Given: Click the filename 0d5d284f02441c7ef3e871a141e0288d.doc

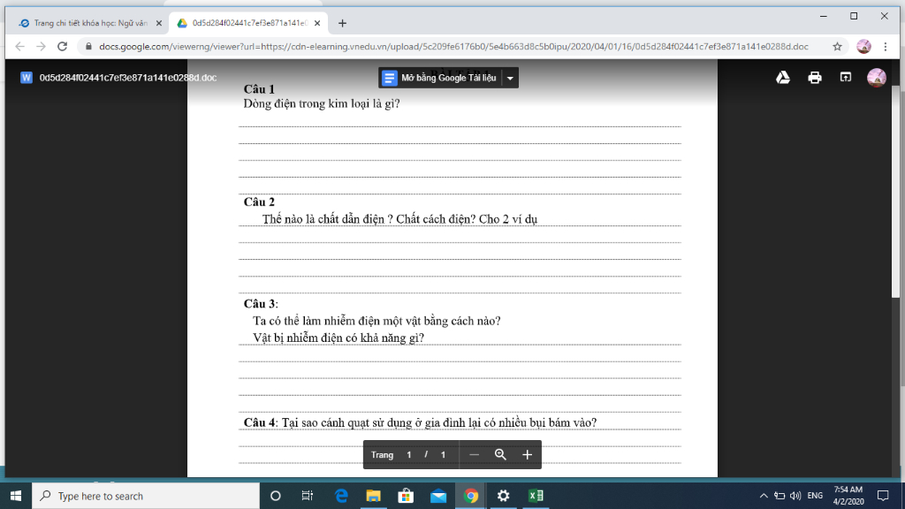Looking at the screenshot, I should 128,78.
